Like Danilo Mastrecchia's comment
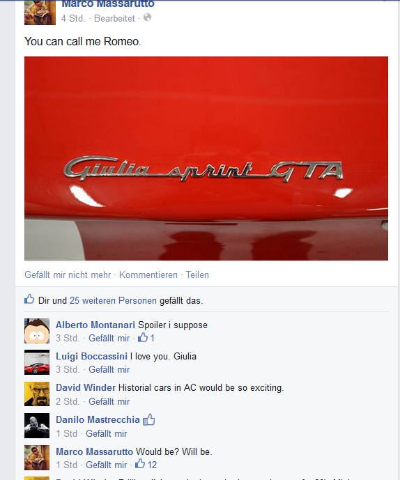400x480 pixels. click(107, 433)
